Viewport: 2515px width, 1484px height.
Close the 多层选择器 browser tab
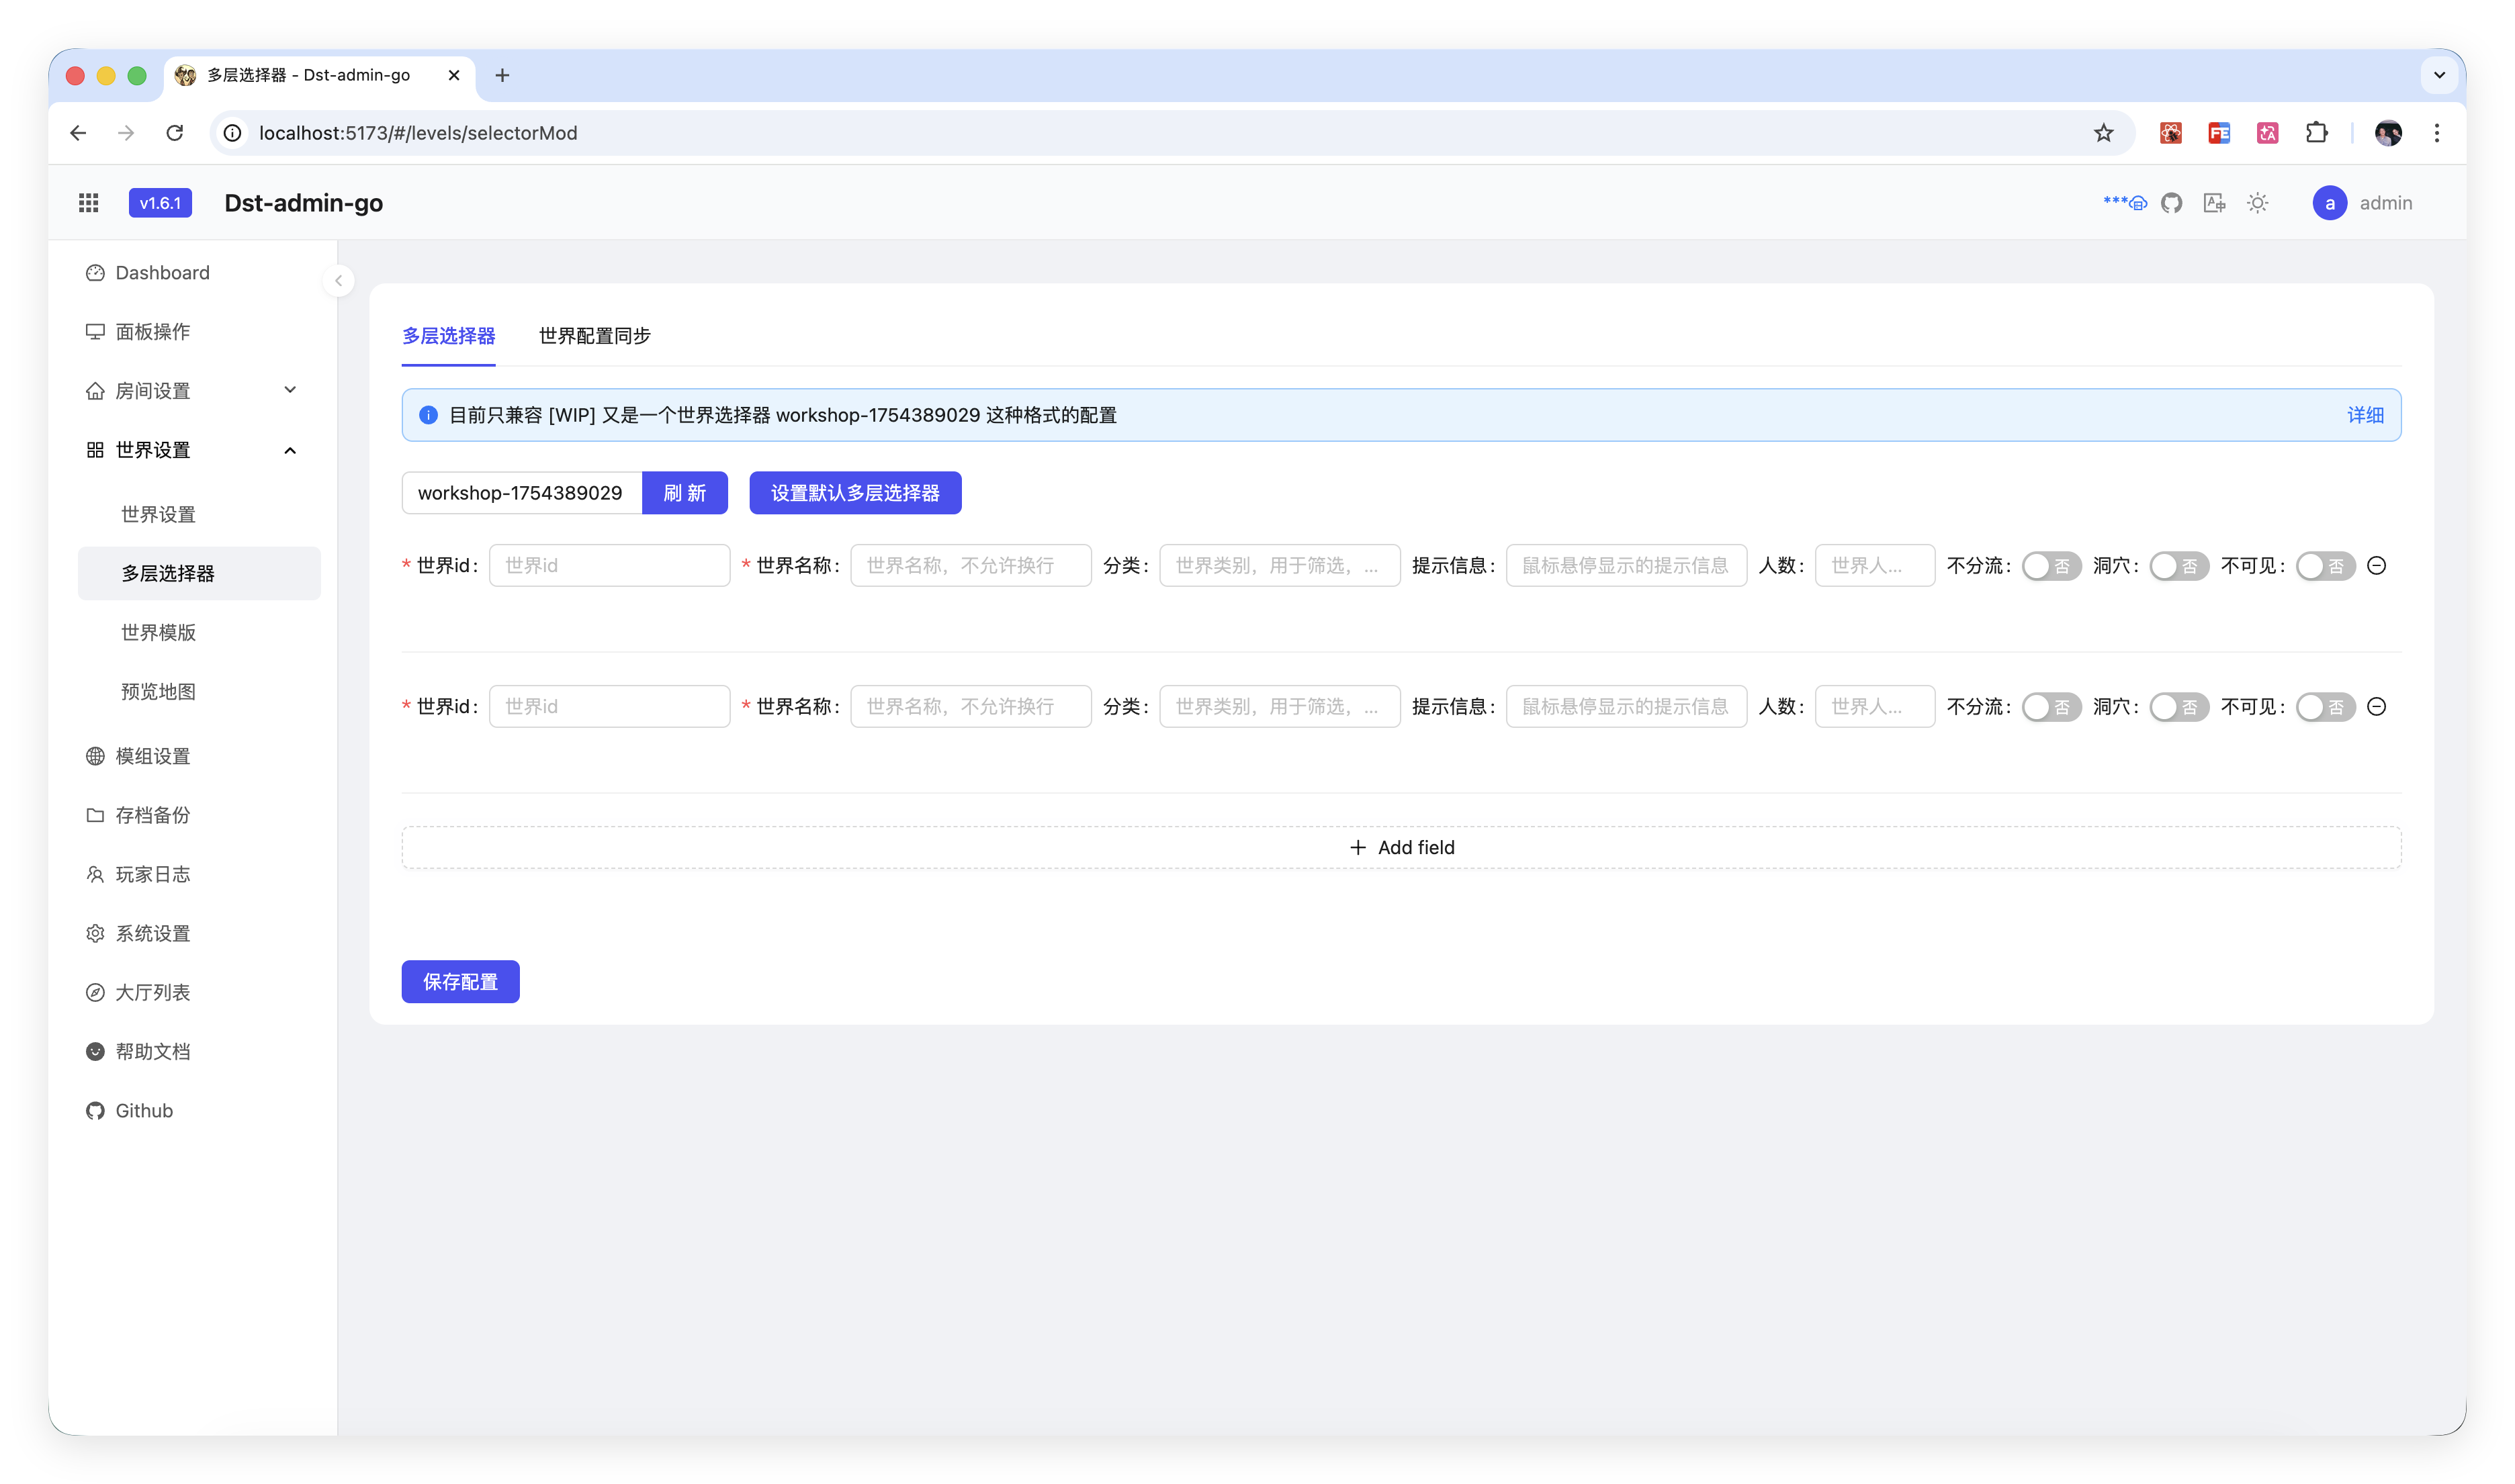pyautogui.click(x=454, y=75)
